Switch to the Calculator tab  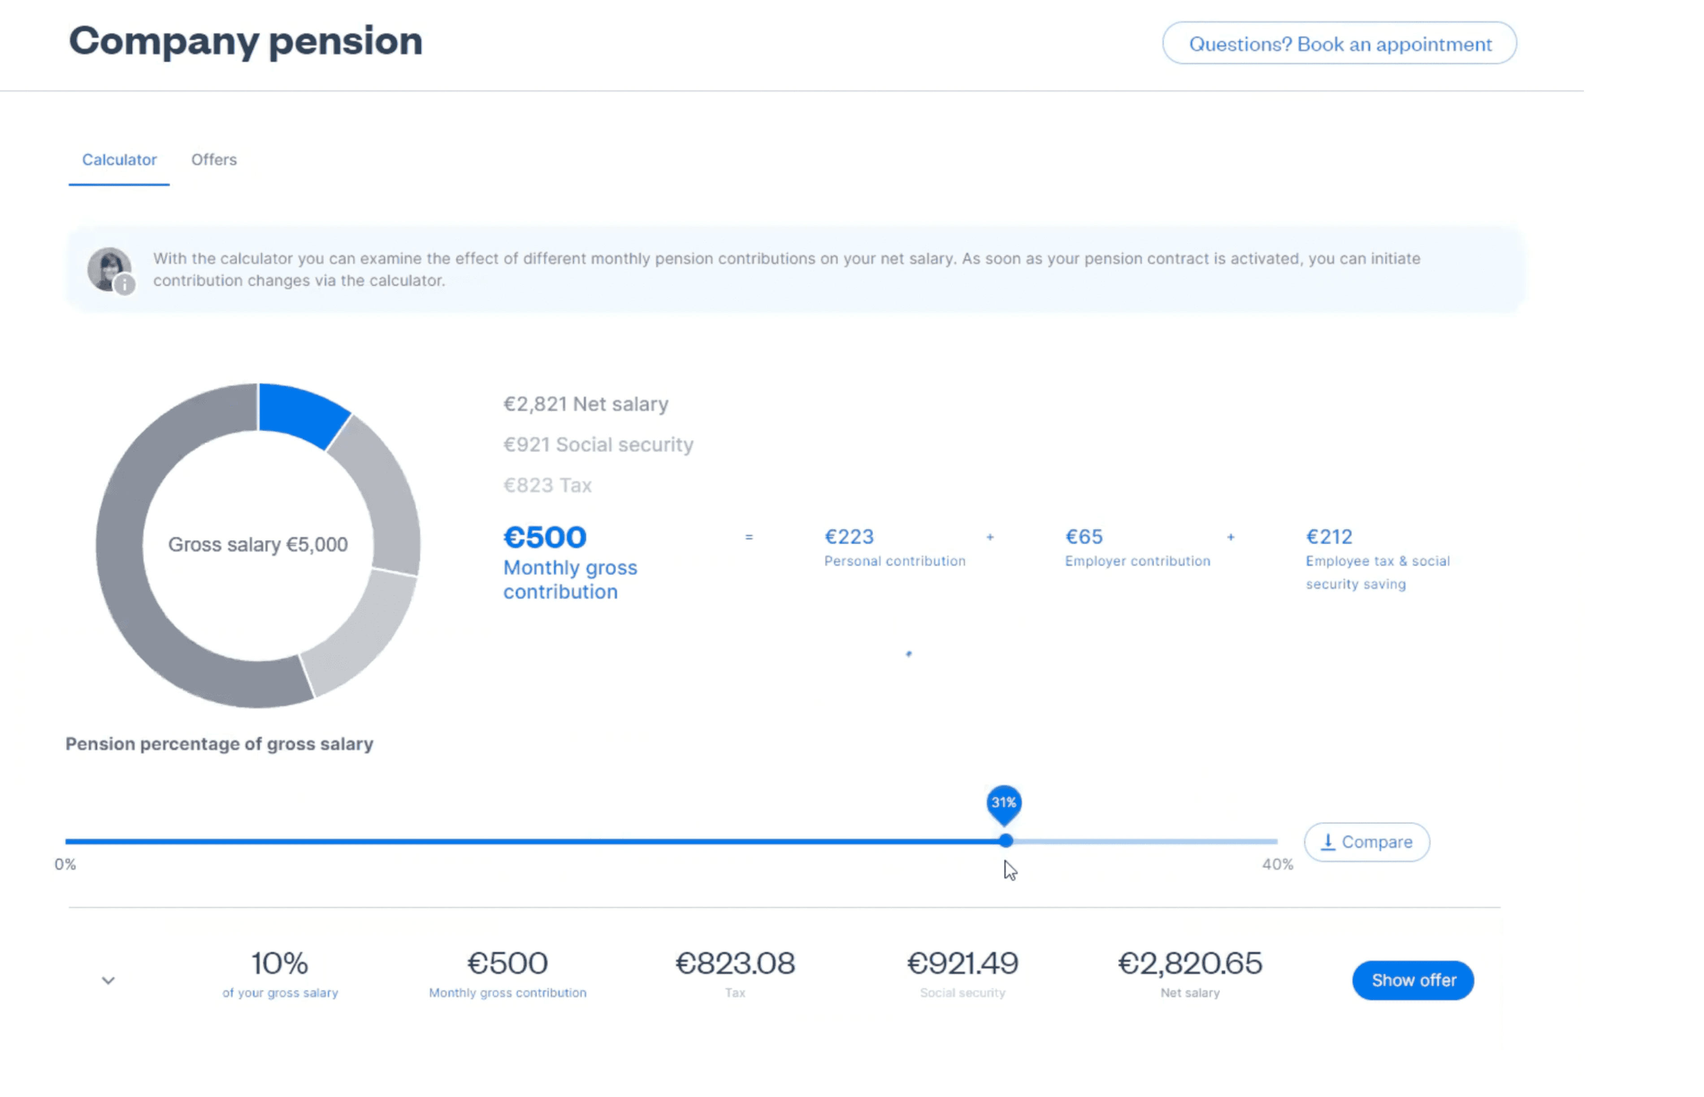pyautogui.click(x=119, y=160)
